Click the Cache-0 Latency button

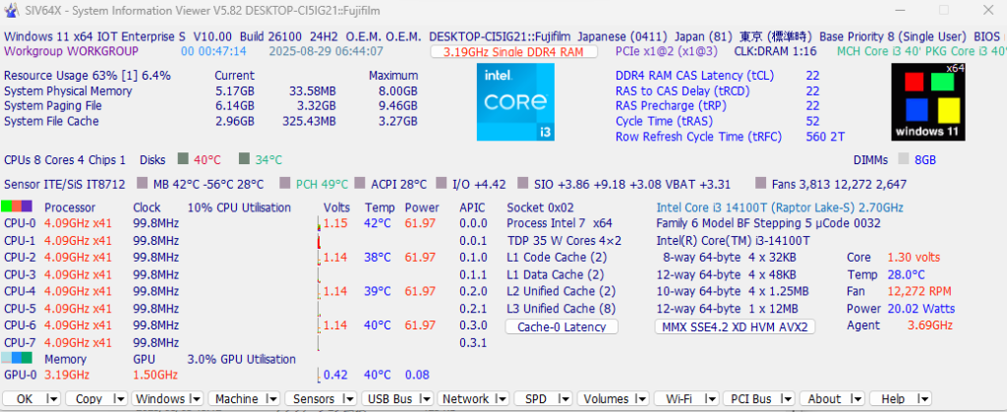[x=562, y=326]
